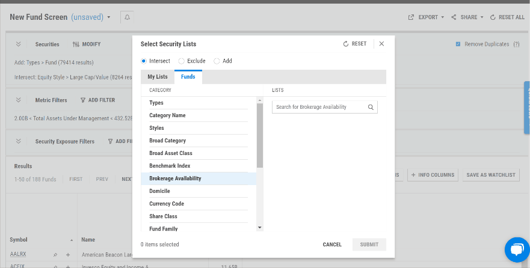
Task: Toggle the Remove Duplicates checkbox
Action: (458, 44)
